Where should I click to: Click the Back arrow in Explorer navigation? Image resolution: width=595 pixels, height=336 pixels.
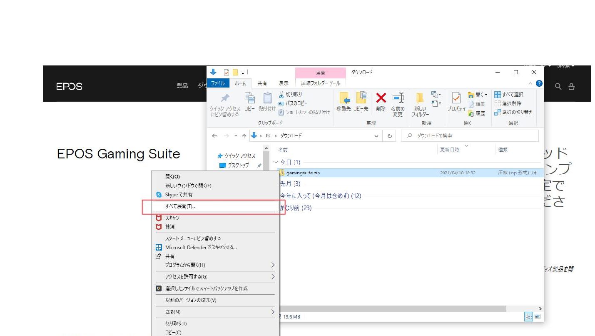[214, 136]
